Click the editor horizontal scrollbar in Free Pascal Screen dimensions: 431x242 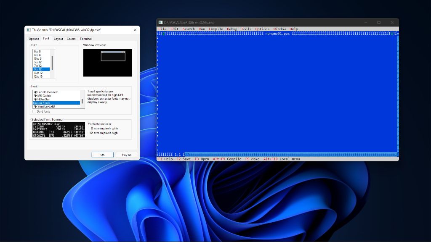[x=290, y=155]
